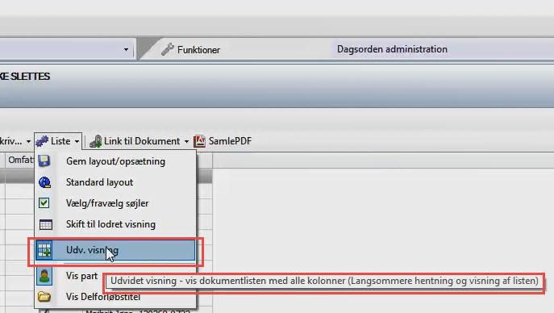Click the Vis Delforløbstitel folder icon
The height and width of the screenshot is (313, 554).
tap(44, 296)
